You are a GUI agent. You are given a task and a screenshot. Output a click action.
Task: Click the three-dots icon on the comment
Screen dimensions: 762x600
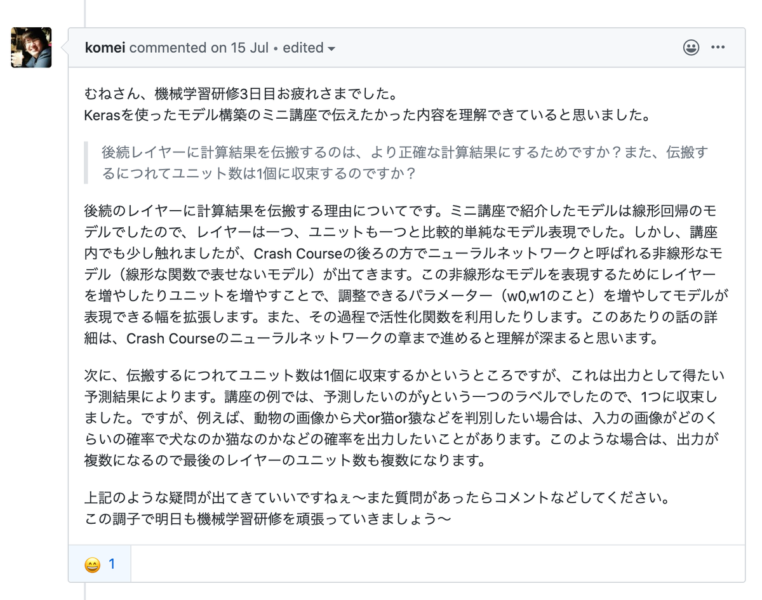tap(718, 47)
